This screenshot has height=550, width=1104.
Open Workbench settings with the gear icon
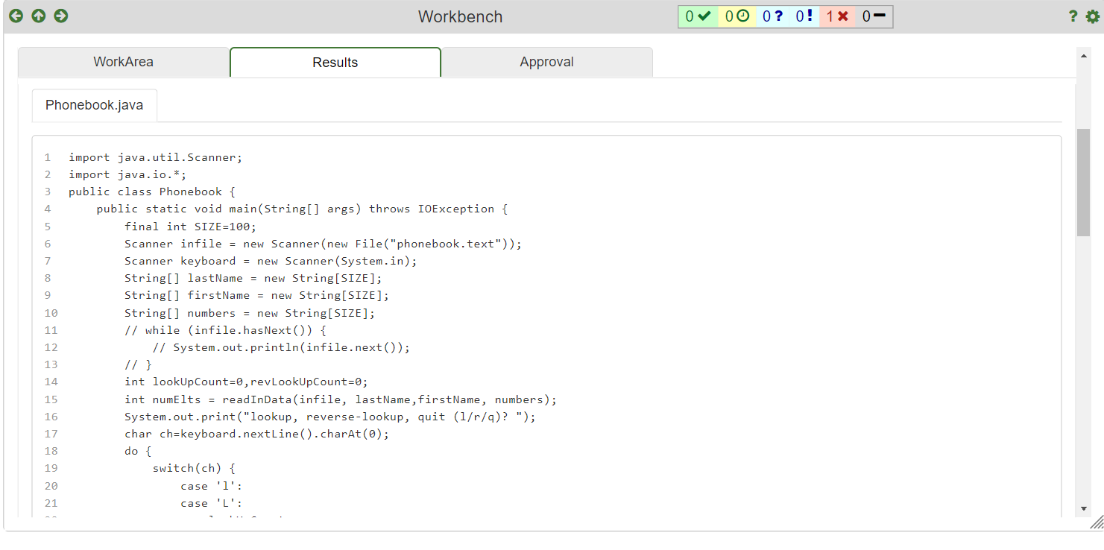1092,16
